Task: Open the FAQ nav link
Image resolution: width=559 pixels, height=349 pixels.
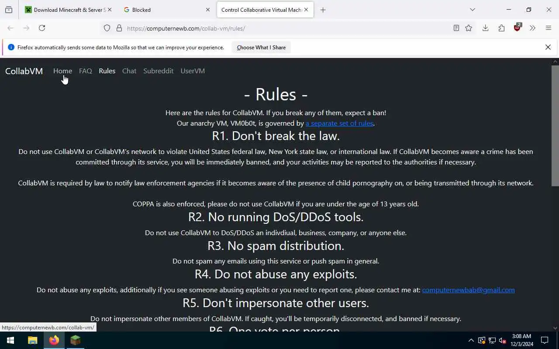Action: pos(86,71)
